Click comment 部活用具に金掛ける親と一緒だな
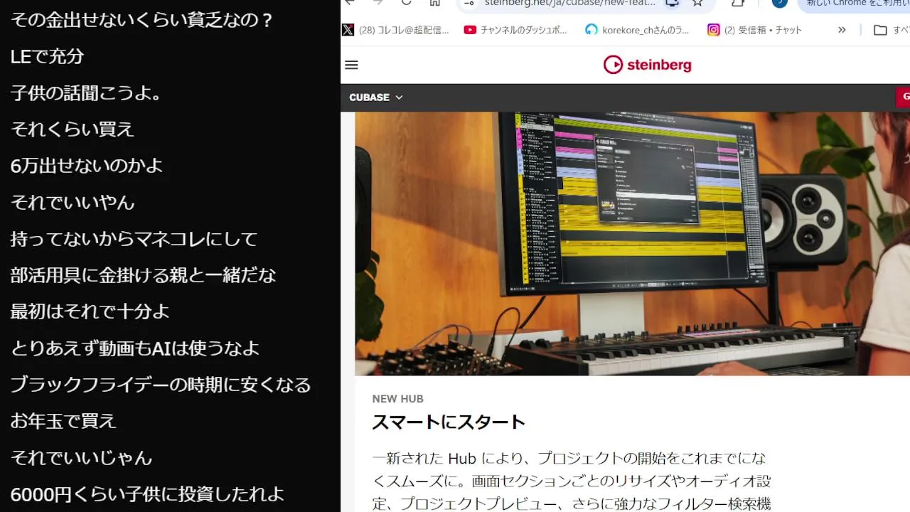 click(143, 275)
